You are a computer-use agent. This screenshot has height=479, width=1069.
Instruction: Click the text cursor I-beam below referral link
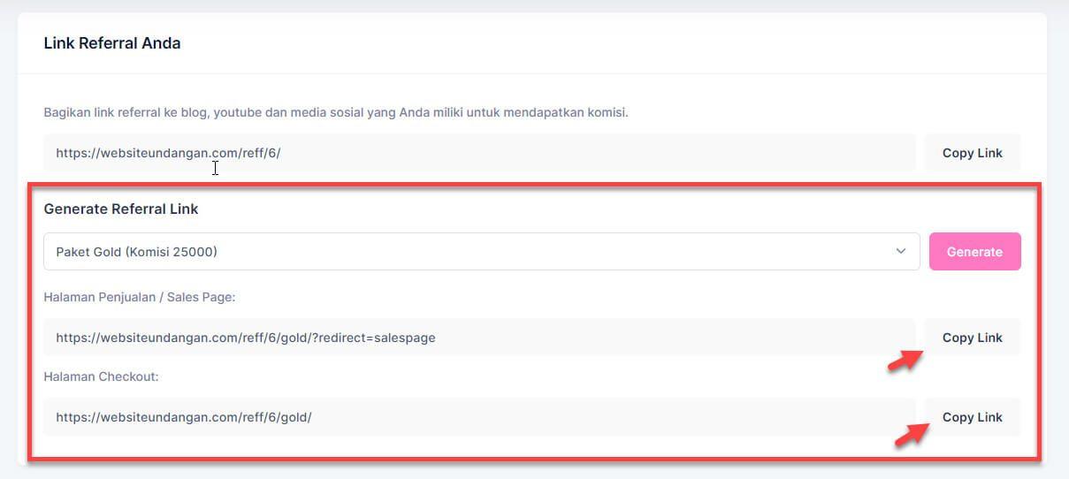[x=215, y=168]
